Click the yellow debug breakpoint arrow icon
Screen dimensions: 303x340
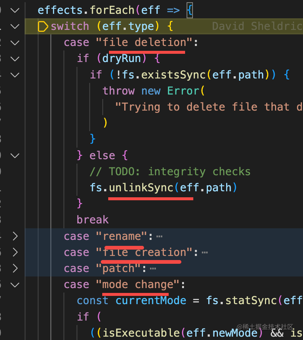click(43, 27)
